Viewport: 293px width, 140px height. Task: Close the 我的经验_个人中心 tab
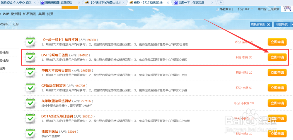pyautogui.click(x=35, y=3)
